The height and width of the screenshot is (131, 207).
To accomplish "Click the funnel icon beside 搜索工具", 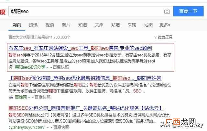I will pos(156,37).
